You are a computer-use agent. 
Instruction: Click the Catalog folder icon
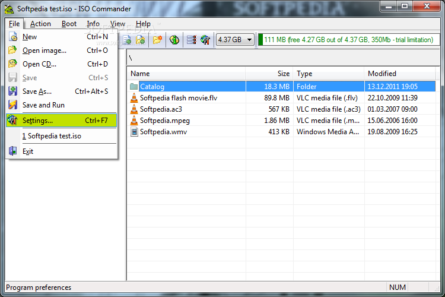(133, 86)
